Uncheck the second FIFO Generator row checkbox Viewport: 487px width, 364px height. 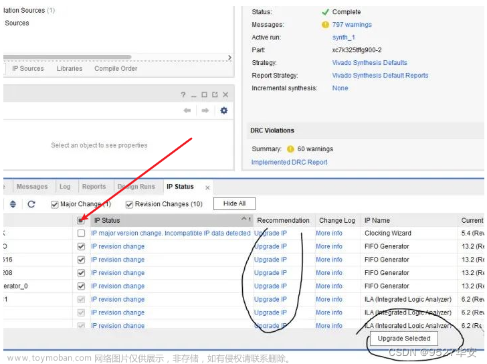click(x=81, y=260)
